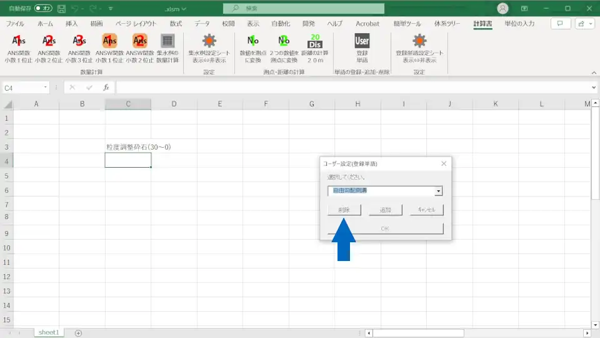Cancel the dialog with キャンセル
This screenshot has height=338, width=600.
coord(426,210)
